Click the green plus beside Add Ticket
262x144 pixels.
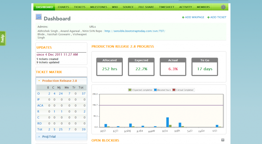point(208,17)
